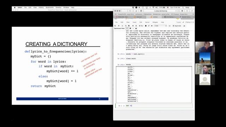The image size is (226, 127).
Task: Show all tabs overview in Safari
Action: [192, 11]
